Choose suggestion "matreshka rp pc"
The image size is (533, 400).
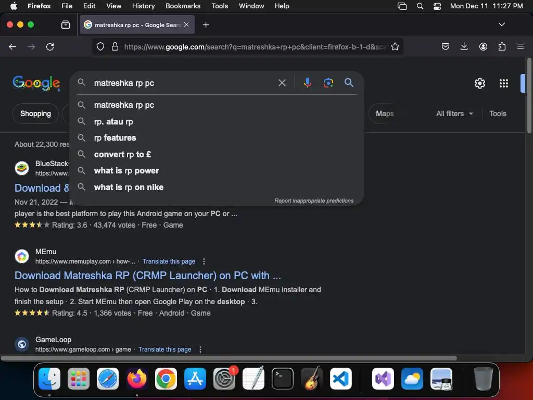pos(217,105)
